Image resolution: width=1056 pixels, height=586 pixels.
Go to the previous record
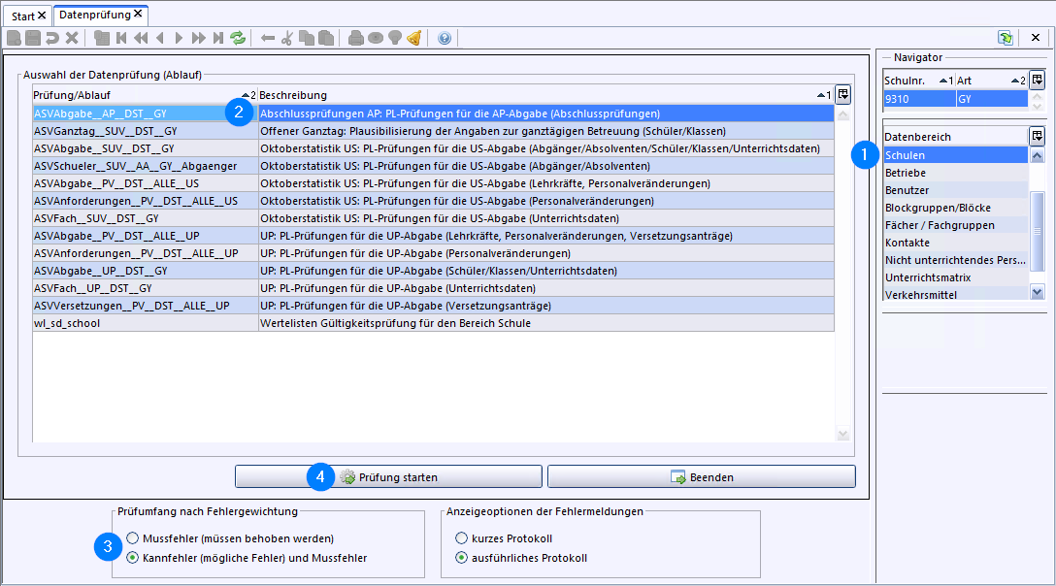(x=160, y=38)
